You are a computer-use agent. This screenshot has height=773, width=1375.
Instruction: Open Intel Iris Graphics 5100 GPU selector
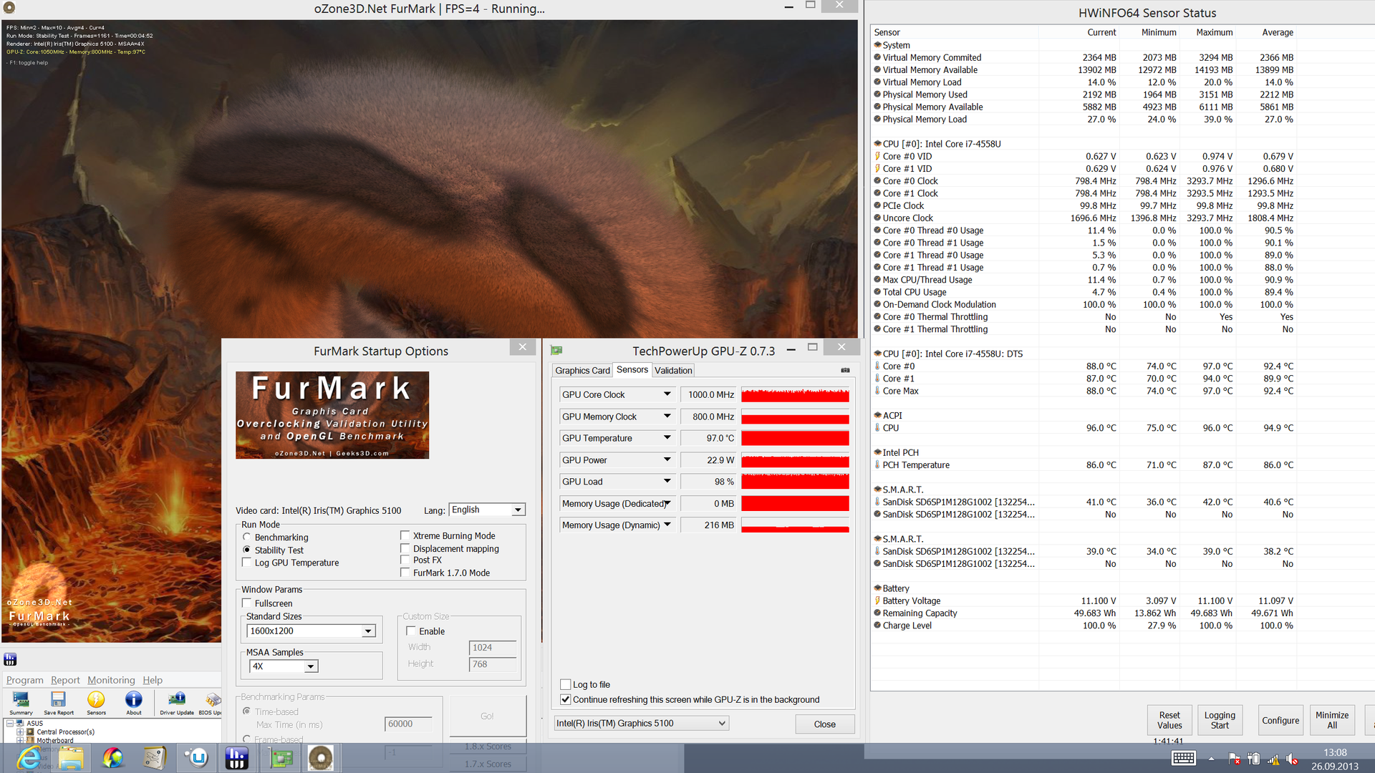[642, 724]
